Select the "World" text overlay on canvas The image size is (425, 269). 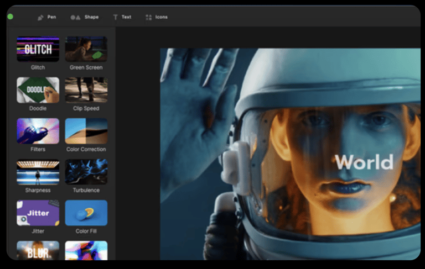(x=364, y=162)
